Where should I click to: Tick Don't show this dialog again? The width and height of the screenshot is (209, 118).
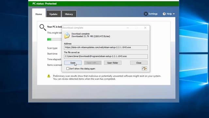(x=68, y=69)
